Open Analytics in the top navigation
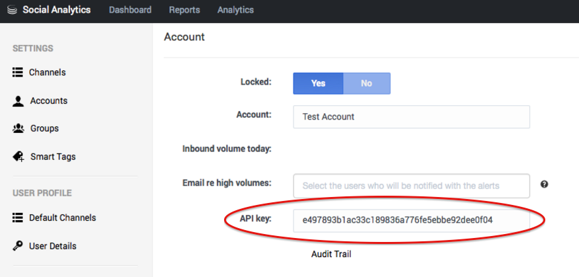Viewport: 579px width, 277px height. 235,10
